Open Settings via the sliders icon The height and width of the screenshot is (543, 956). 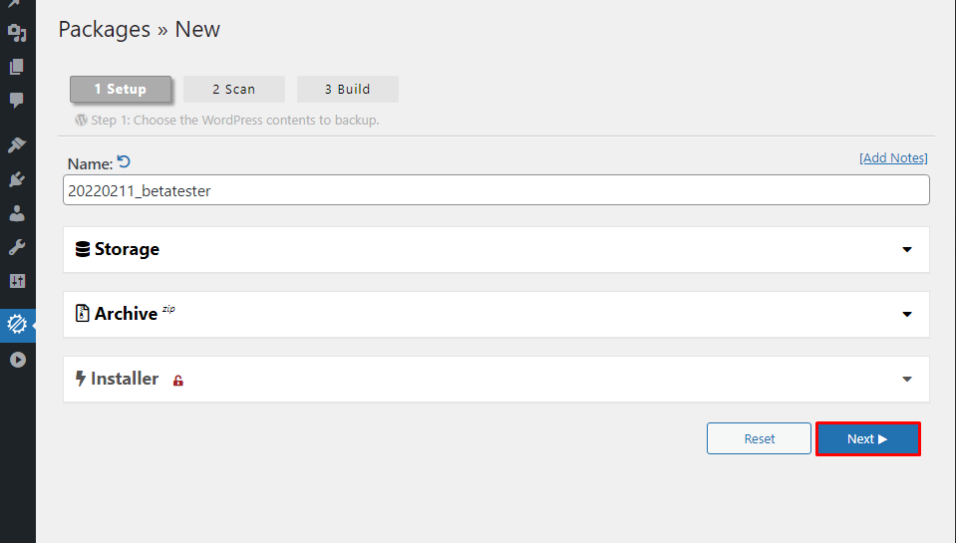click(17, 281)
